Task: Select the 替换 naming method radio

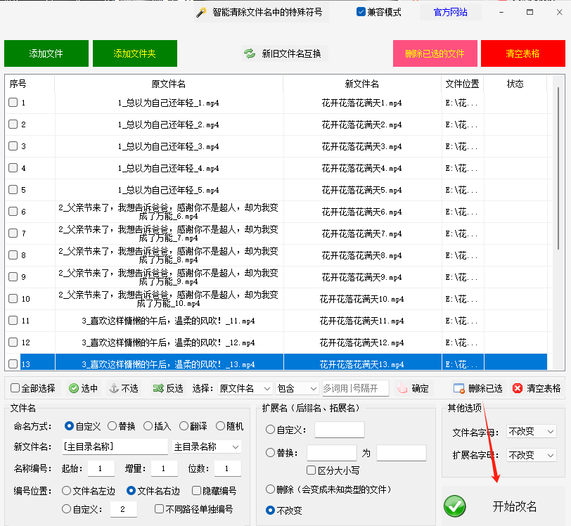Action: point(113,426)
